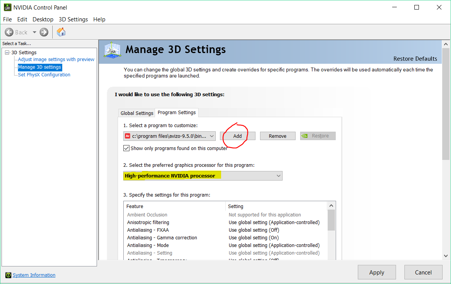The image size is (451, 284).
Task: Click the Setting column header
Action: pos(276,206)
